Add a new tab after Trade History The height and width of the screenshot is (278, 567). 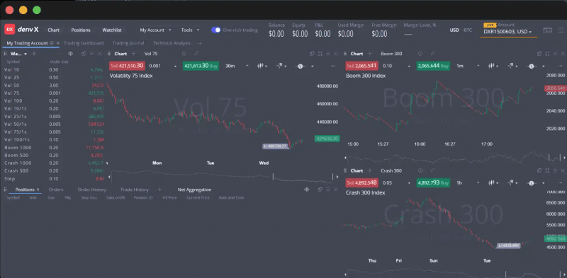coord(160,190)
